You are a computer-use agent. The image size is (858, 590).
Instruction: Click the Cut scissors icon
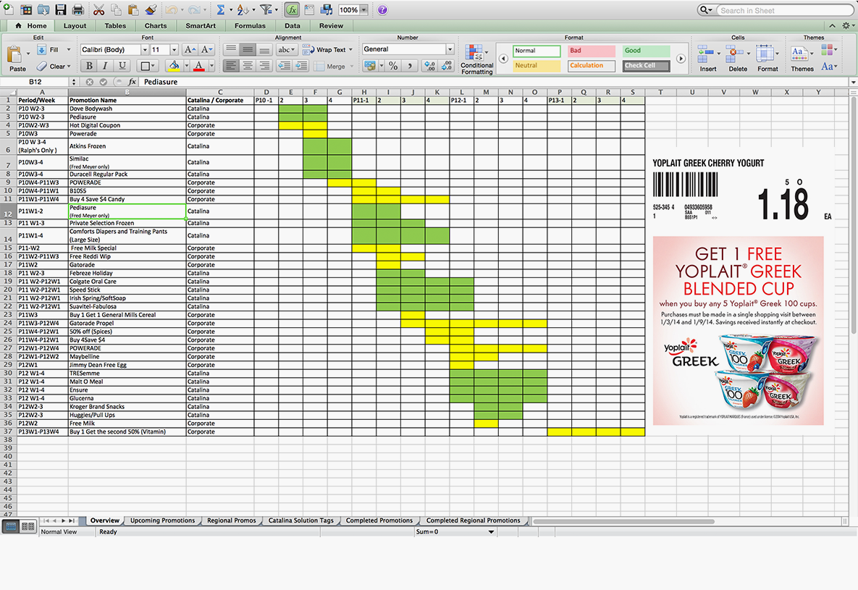click(x=98, y=10)
